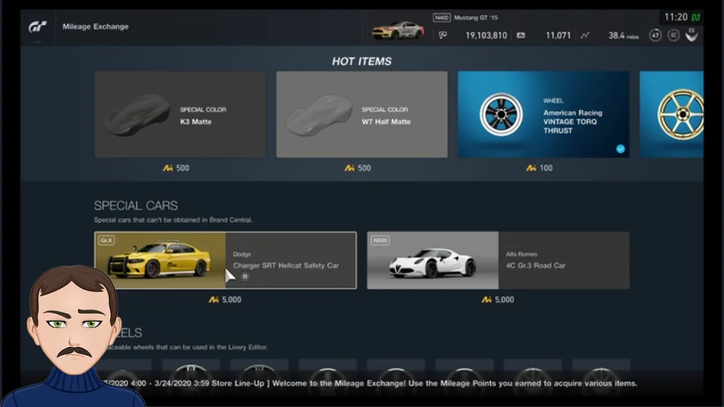This screenshot has width=724, height=407.
Task: Click the Mustang GT '15 car thumbnail
Action: click(x=398, y=31)
